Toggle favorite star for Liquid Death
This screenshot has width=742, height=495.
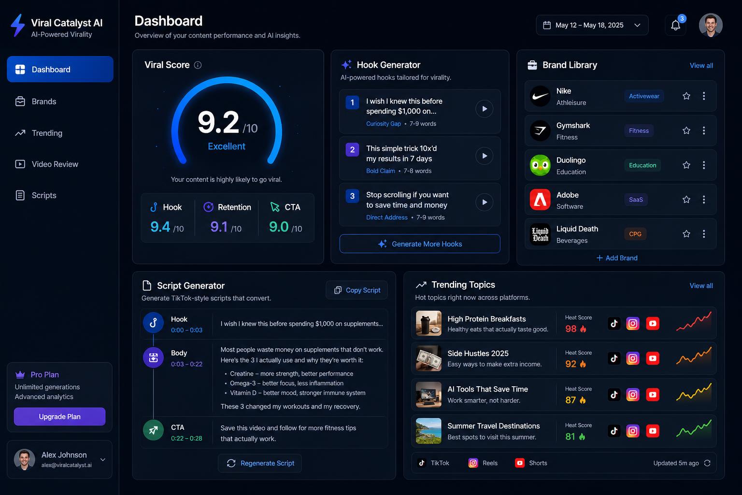pyautogui.click(x=686, y=234)
